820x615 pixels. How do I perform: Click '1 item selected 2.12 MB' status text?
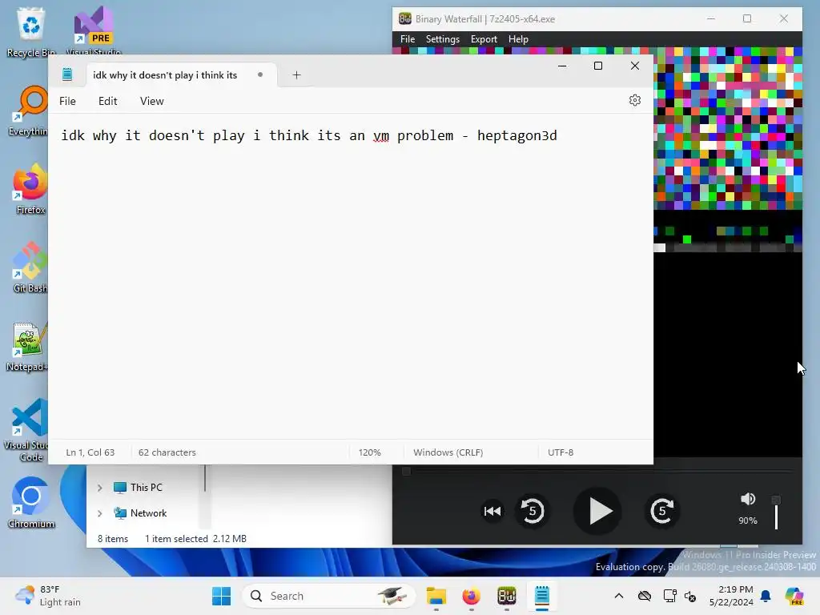tap(195, 539)
